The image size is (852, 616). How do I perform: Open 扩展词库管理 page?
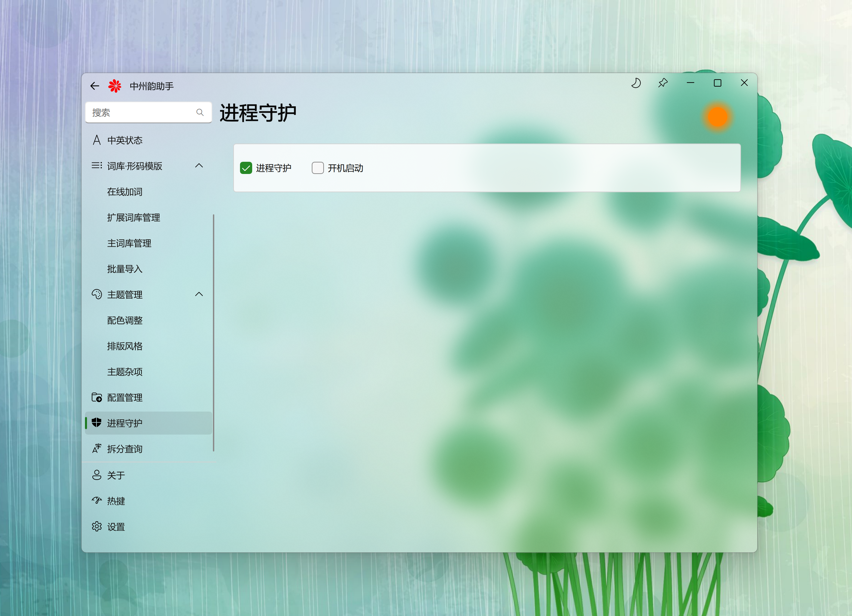coord(133,218)
